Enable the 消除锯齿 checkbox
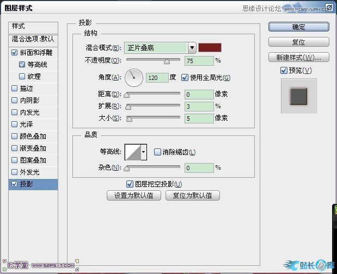The image size is (337, 274). [157, 152]
